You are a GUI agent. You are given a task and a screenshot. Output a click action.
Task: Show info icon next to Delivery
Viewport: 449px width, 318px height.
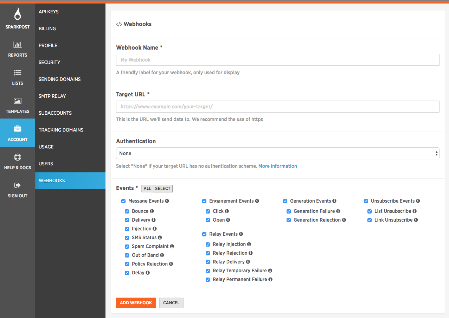[154, 220]
